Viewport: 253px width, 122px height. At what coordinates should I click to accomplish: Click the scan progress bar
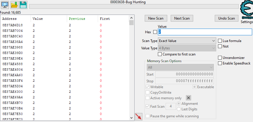click(134, 6)
